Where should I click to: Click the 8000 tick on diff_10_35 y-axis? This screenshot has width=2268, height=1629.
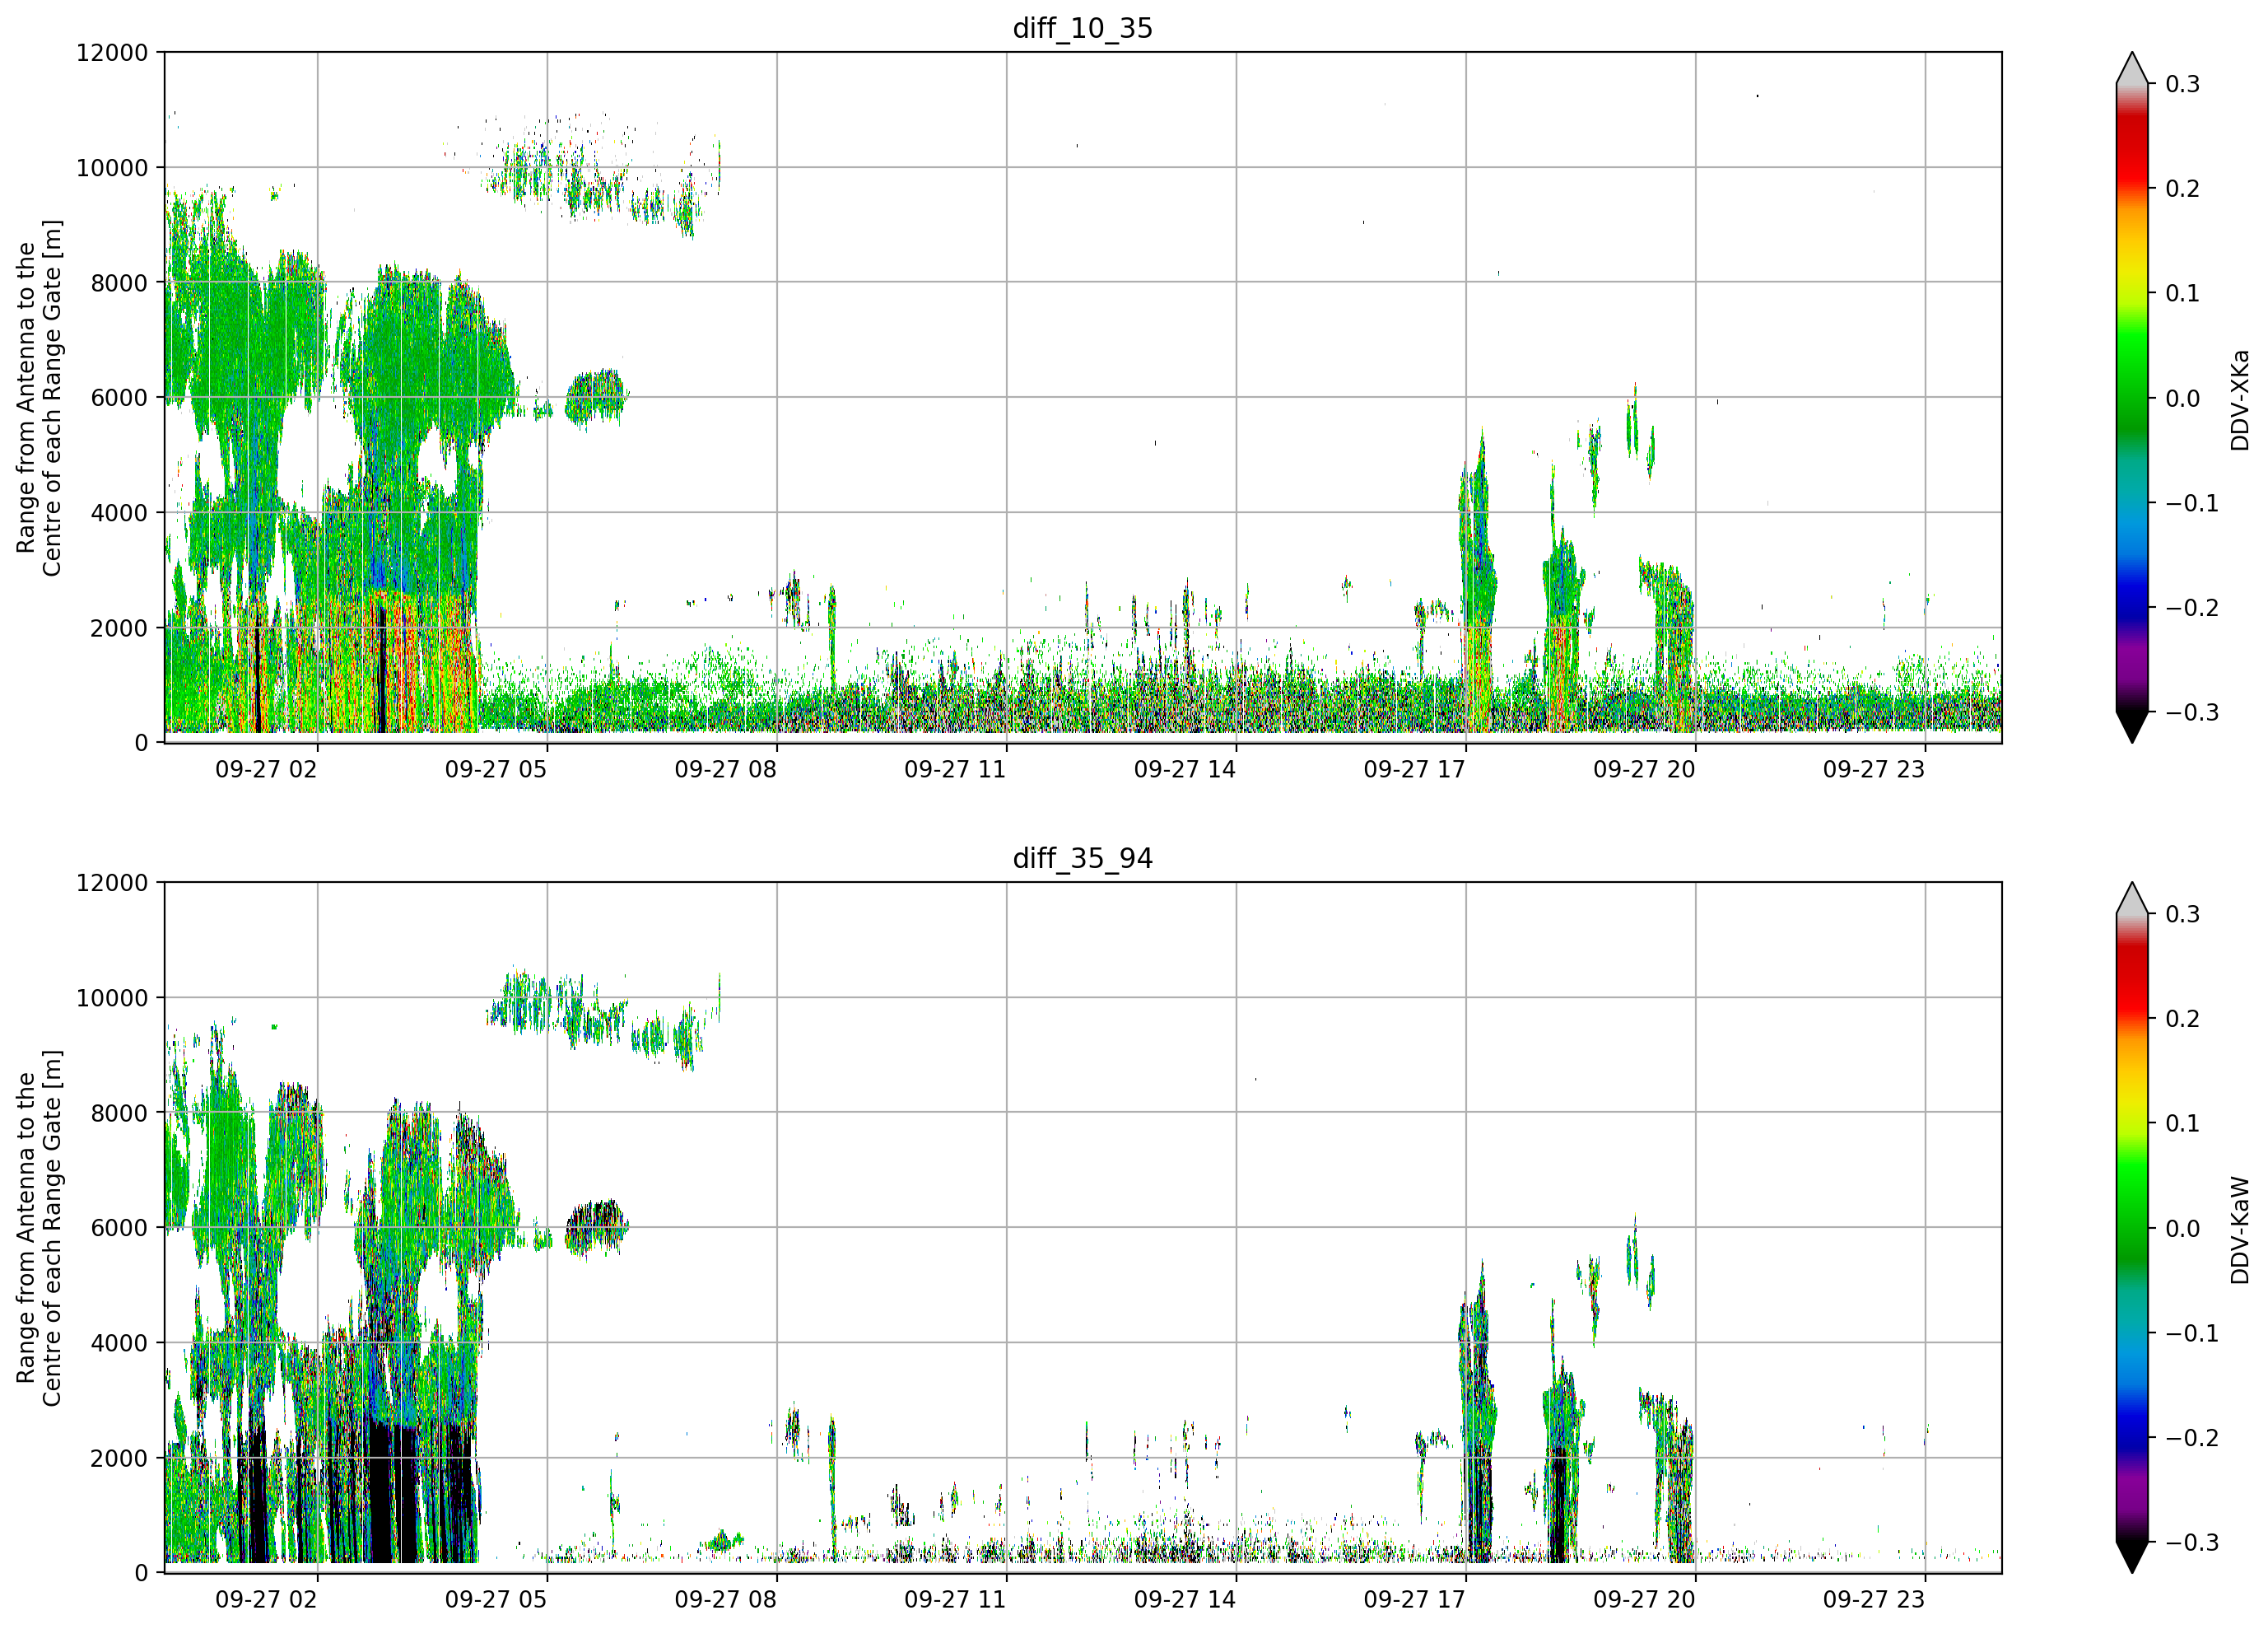click(119, 282)
